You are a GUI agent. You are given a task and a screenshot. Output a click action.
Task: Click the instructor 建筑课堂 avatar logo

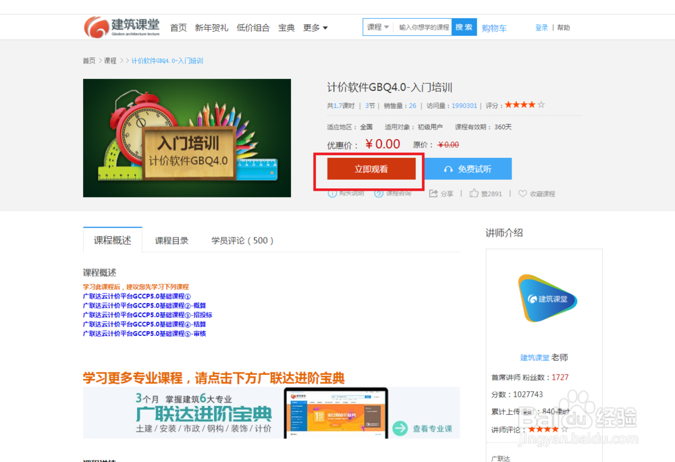point(547,299)
